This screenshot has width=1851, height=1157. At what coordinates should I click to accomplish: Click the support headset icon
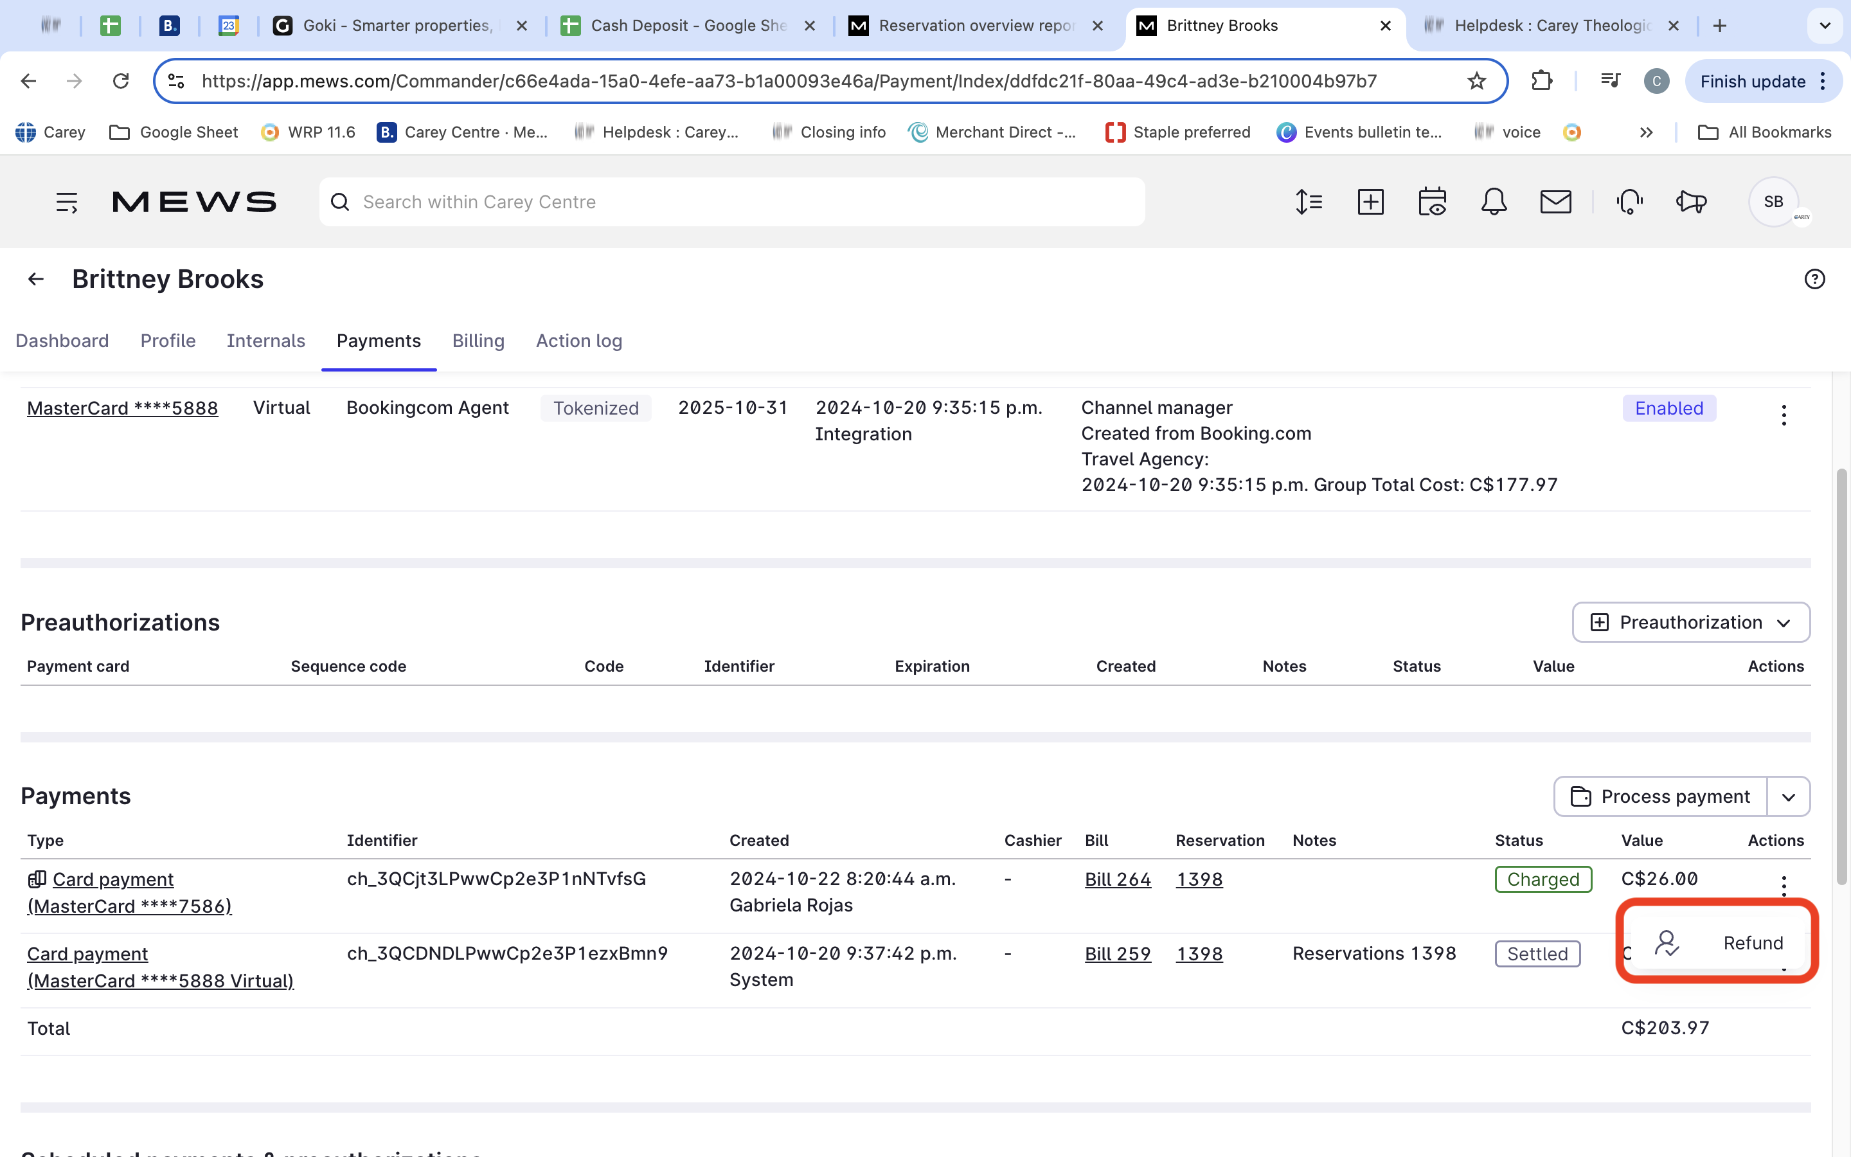point(1629,202)
